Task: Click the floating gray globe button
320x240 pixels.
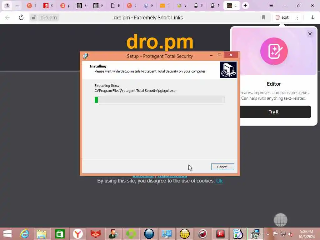Action: coord(280,220)
